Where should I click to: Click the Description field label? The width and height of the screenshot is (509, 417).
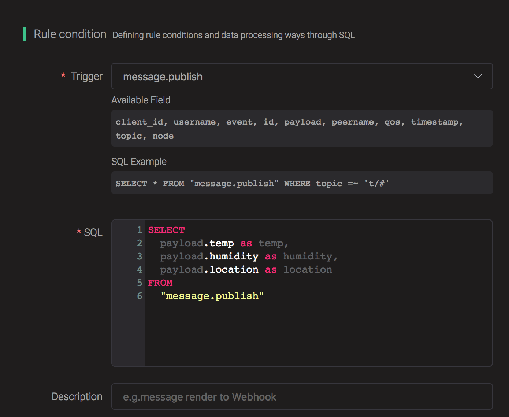[x=77, y=396]
